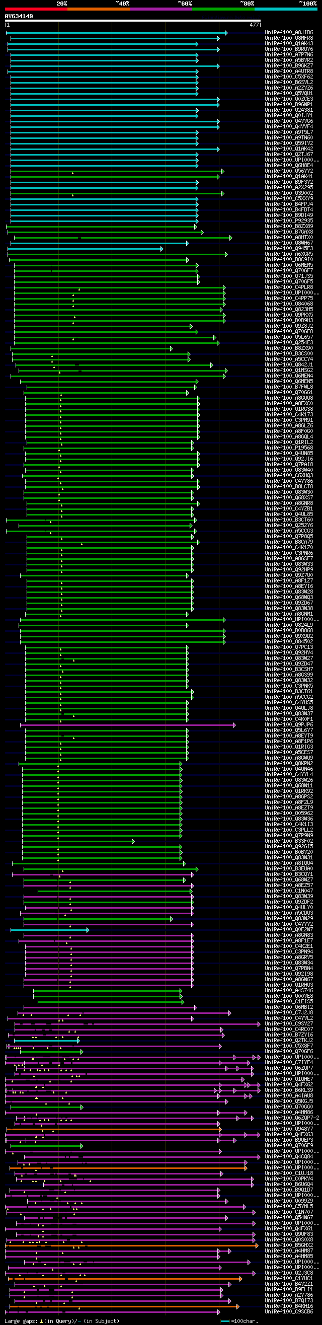Select hit label UniRef100_Q71JS5
Screen dimensions: 322x1325
(x=289, y=276)
